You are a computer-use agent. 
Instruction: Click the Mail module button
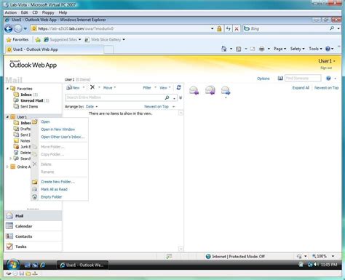coord(33,216)
